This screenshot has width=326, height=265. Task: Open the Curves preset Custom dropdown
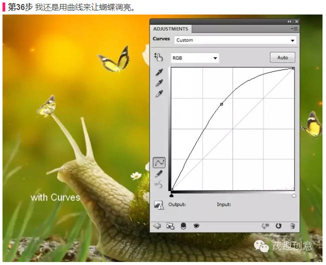[235, 40]
